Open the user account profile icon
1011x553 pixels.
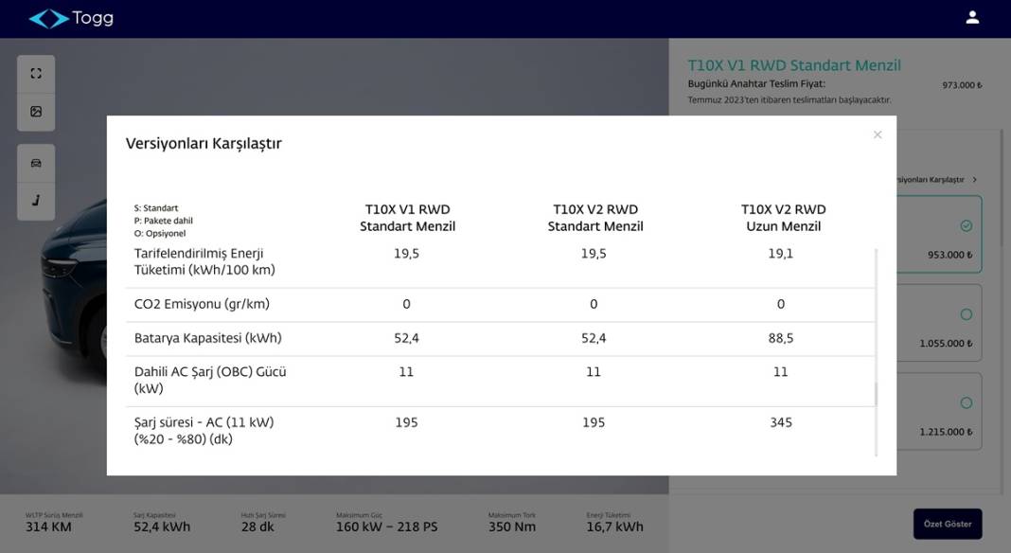tap(972, 18)
